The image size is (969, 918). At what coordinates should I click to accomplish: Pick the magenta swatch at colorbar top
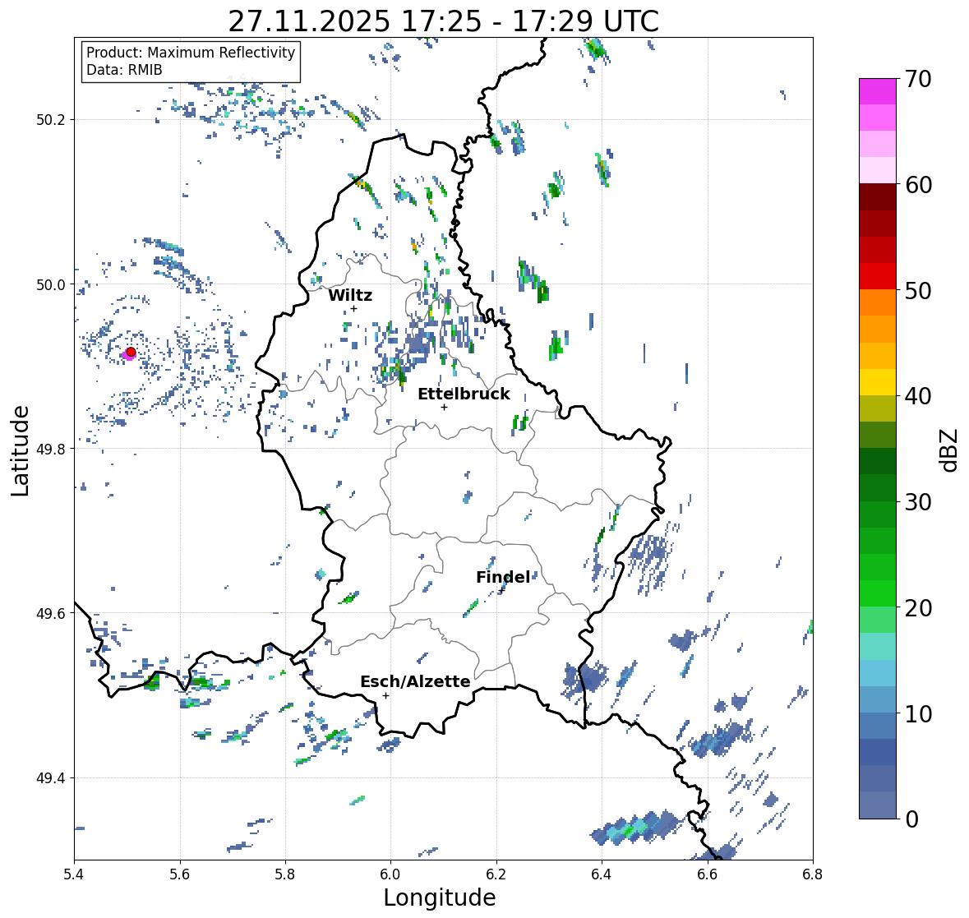point(878,91)
